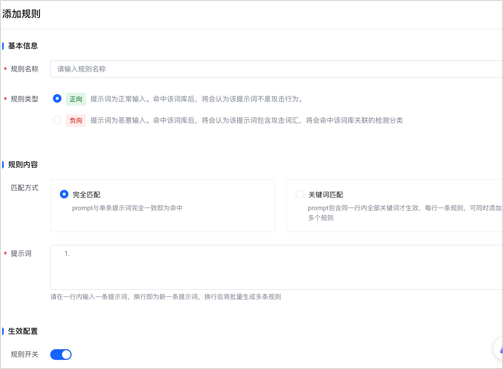Select the 正向 rule type radio button

[x=57, y=99]
